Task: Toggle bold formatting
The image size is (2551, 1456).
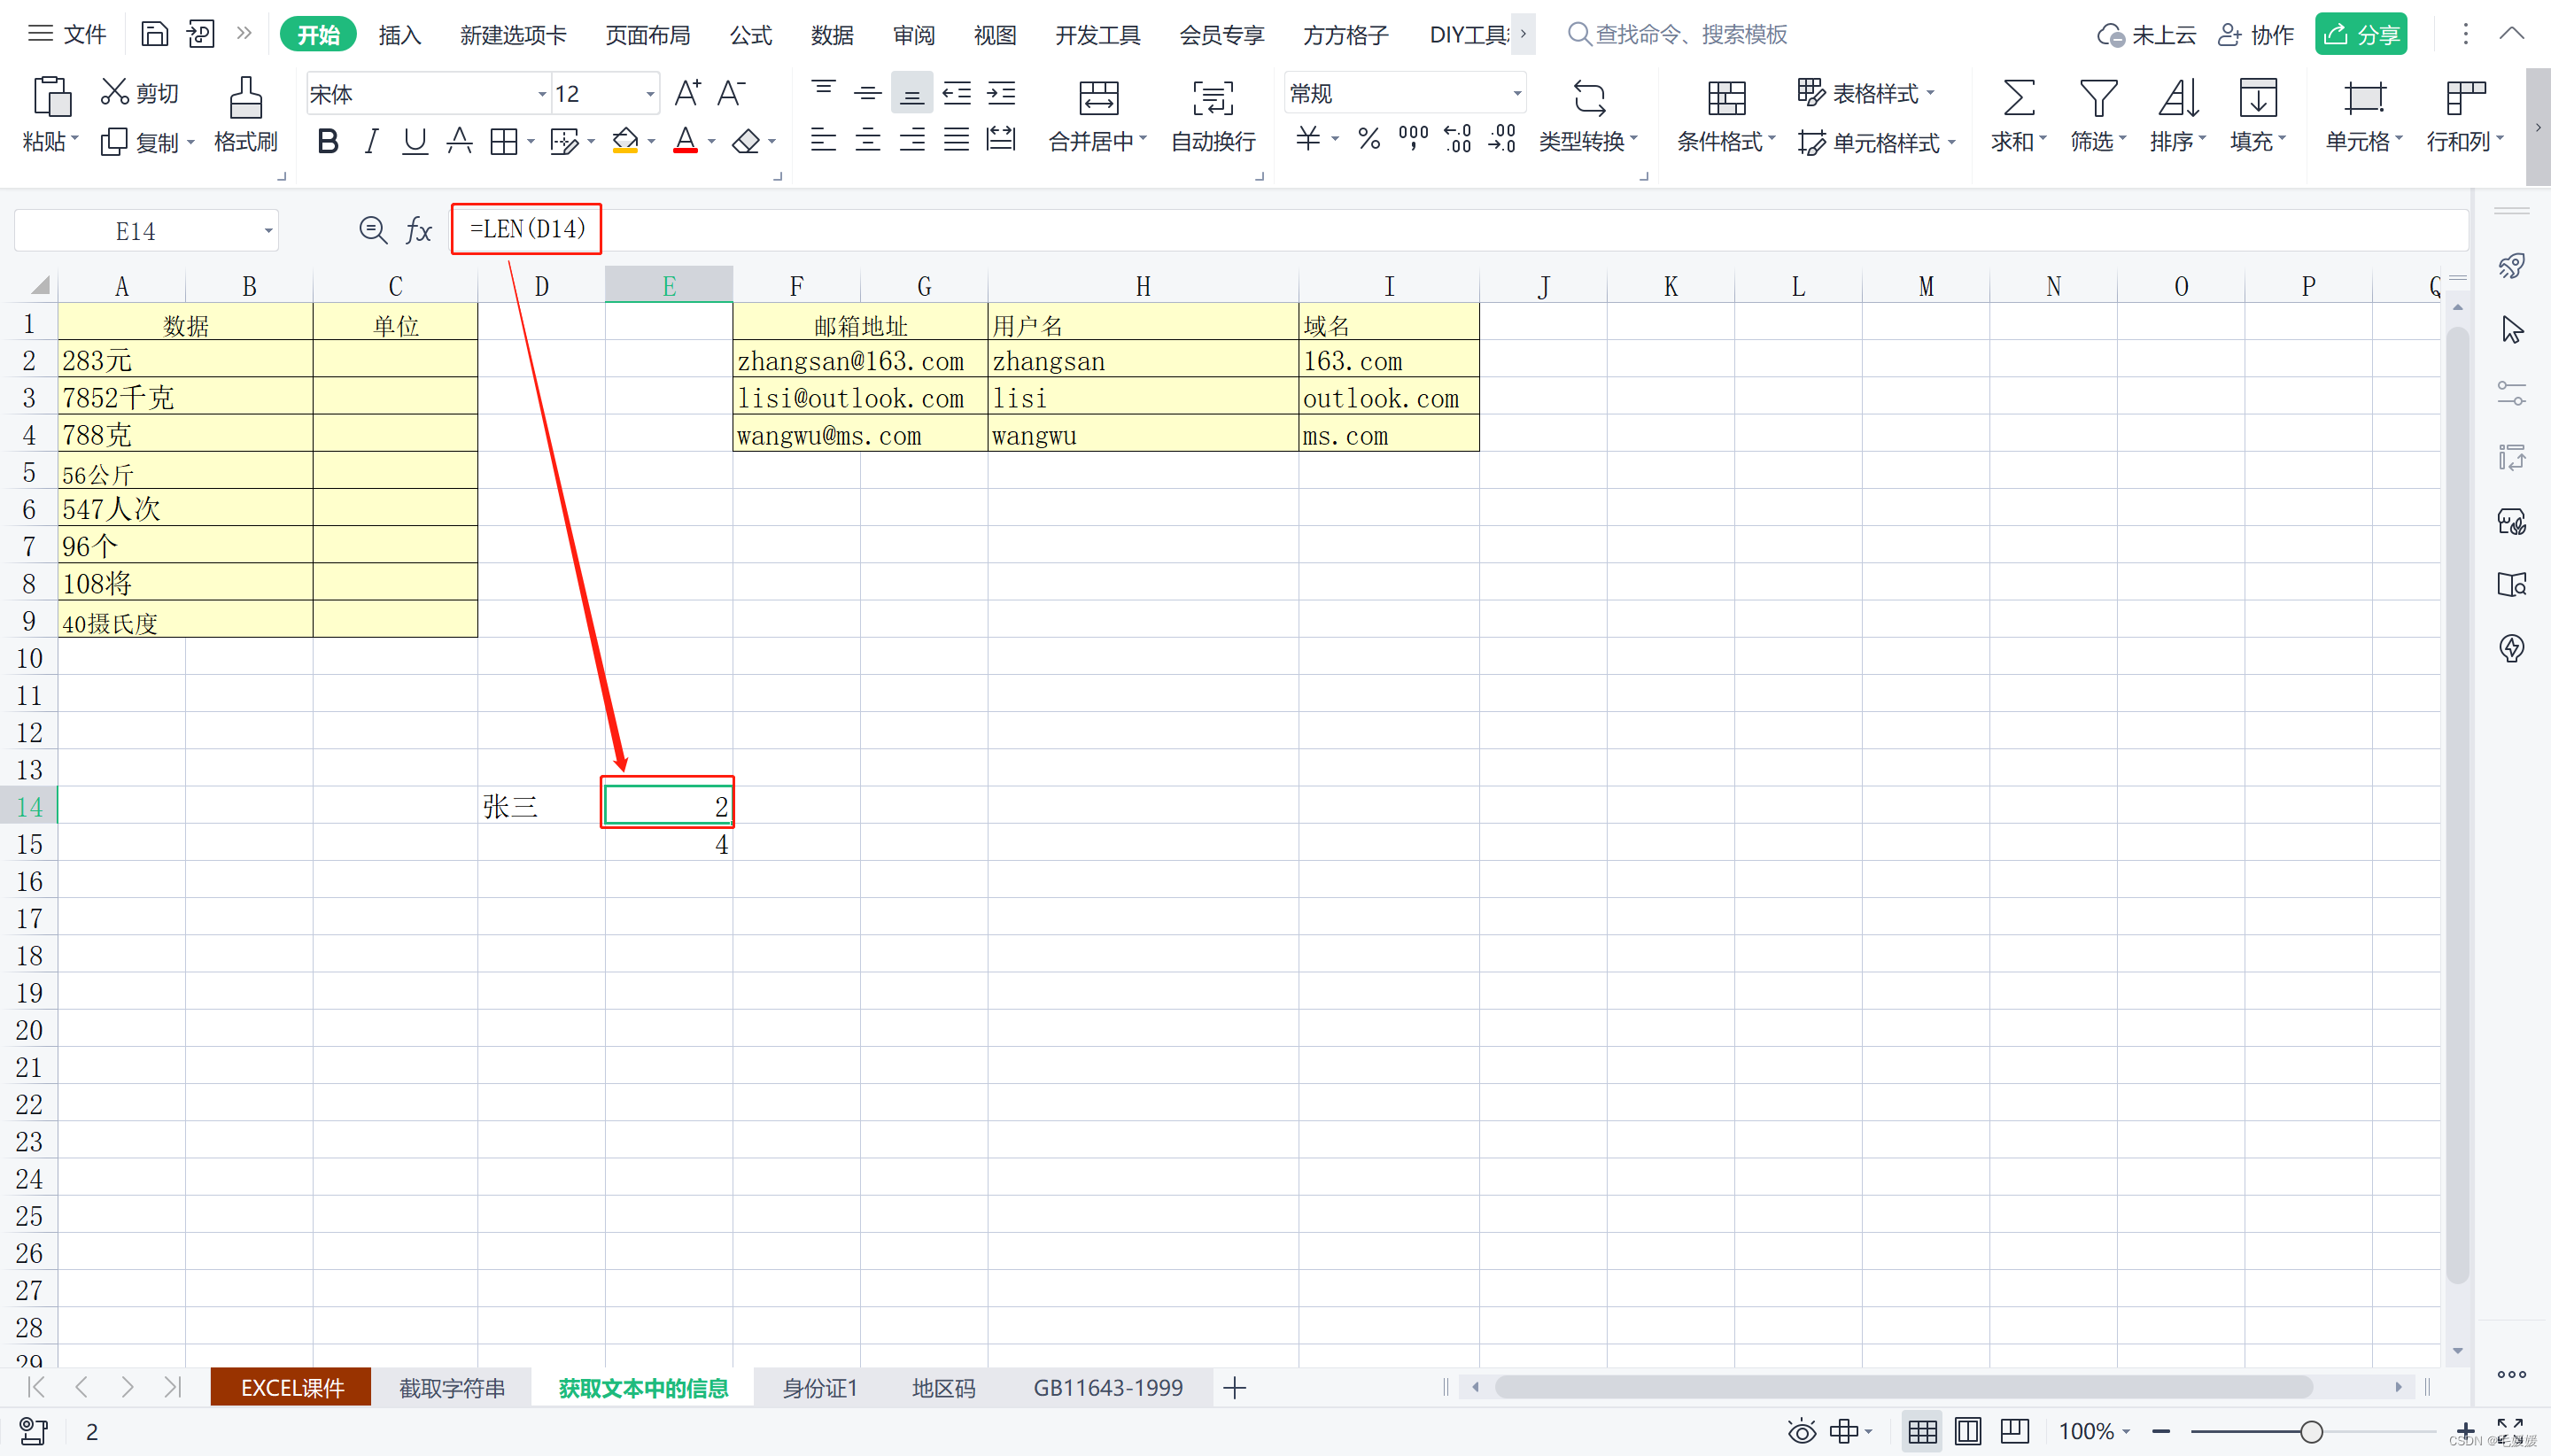Action: [x=327, y=142]
